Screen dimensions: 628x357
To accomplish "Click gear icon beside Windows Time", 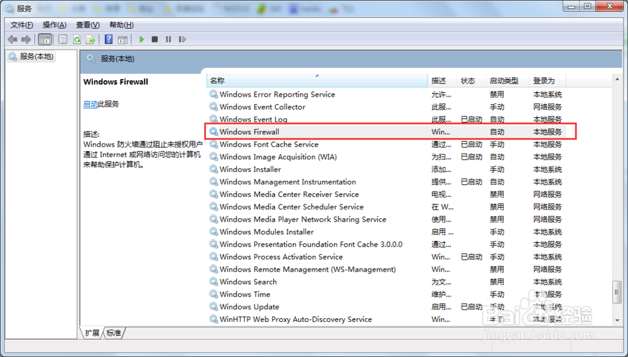I will click(x=214, y=294).
